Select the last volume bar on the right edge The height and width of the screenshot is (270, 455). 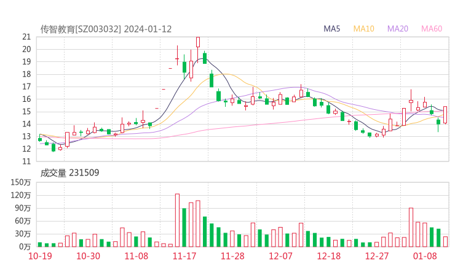click(x=445, y=242)
